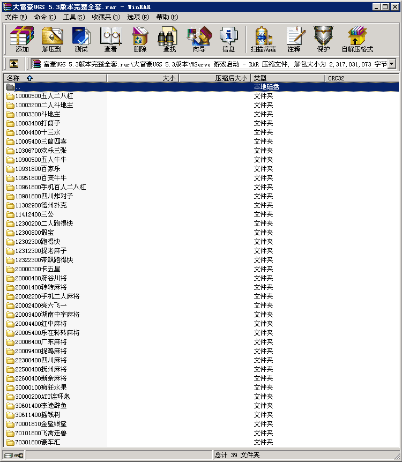Open the 查看 (View) toolbar tool
Image resolution: width=402 pixels, height=462 pixels.
tap(110, 39)
